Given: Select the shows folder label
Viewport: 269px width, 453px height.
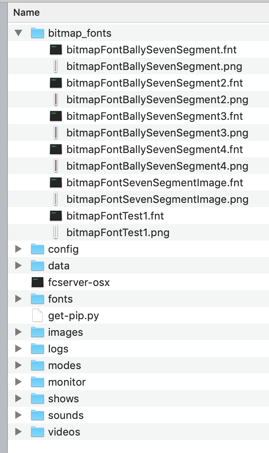Looking at the screenshot, I should click(63, 399).
